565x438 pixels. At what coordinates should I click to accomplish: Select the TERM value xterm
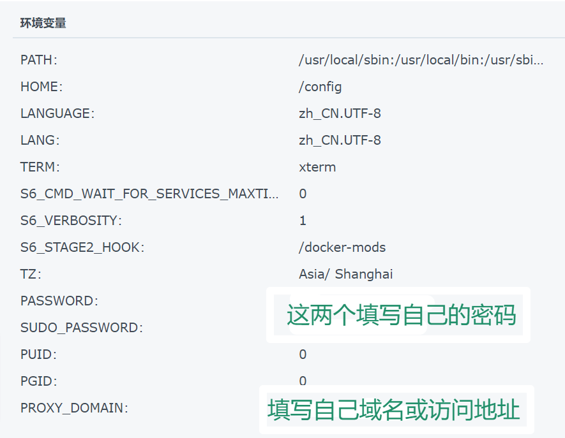click(x=317, y=167)
